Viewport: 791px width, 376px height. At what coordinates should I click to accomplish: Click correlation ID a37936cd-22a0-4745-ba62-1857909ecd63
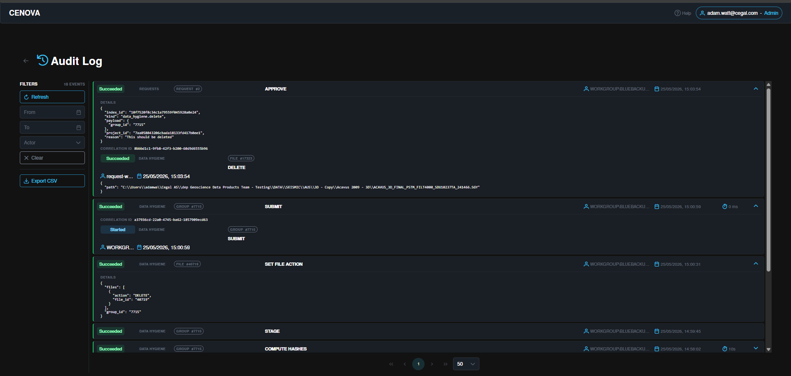coord(171,220)
